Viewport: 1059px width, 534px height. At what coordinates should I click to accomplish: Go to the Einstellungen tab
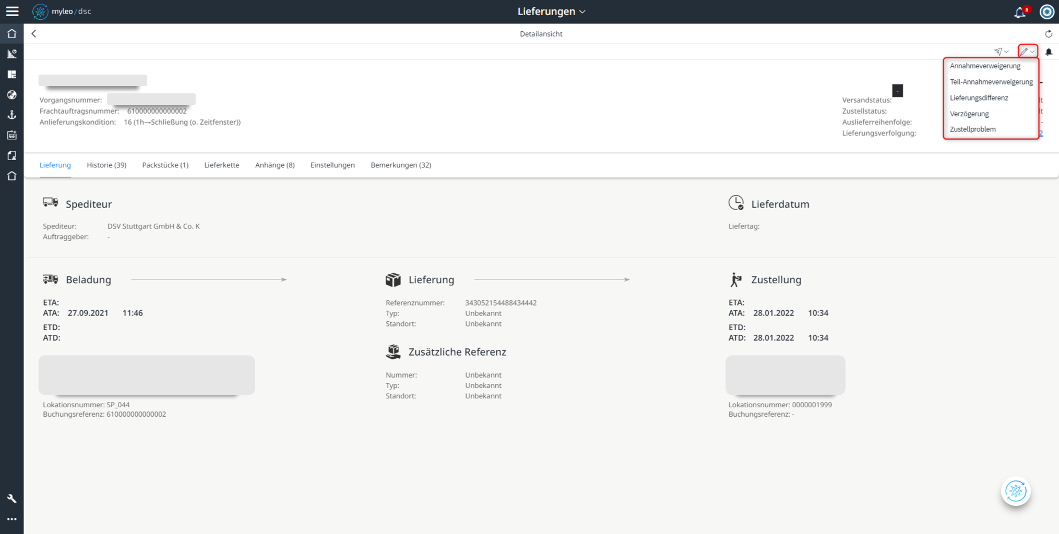(x=332, y=165)
